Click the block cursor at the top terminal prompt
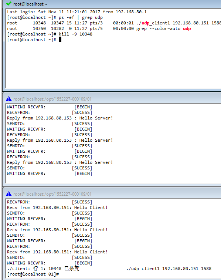This screenshot has height=280, width=221. [60, 40]
